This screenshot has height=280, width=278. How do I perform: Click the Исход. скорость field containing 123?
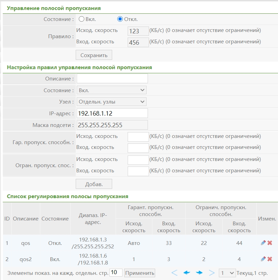(x=138, y=31)
